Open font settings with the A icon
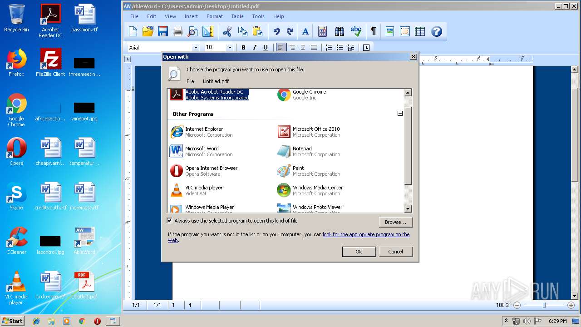Screen dimensions: 581x327 [x=305, y=31]
